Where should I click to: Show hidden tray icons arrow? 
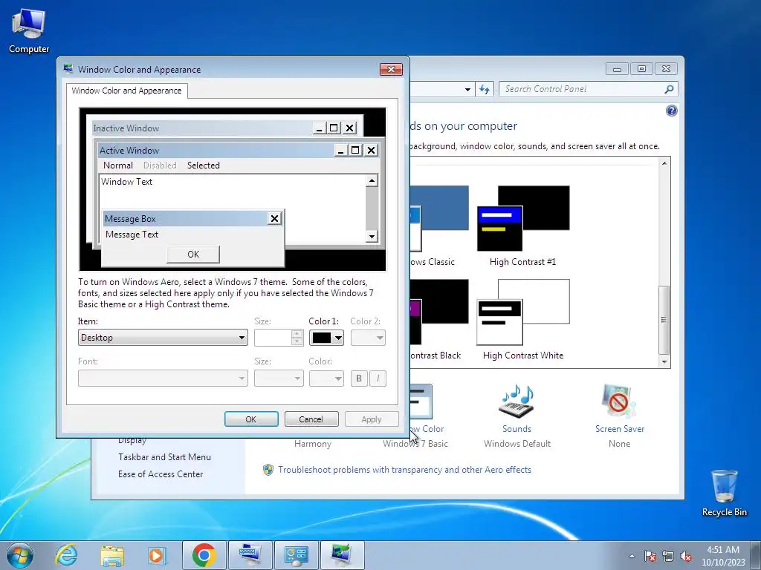[632, 556]
